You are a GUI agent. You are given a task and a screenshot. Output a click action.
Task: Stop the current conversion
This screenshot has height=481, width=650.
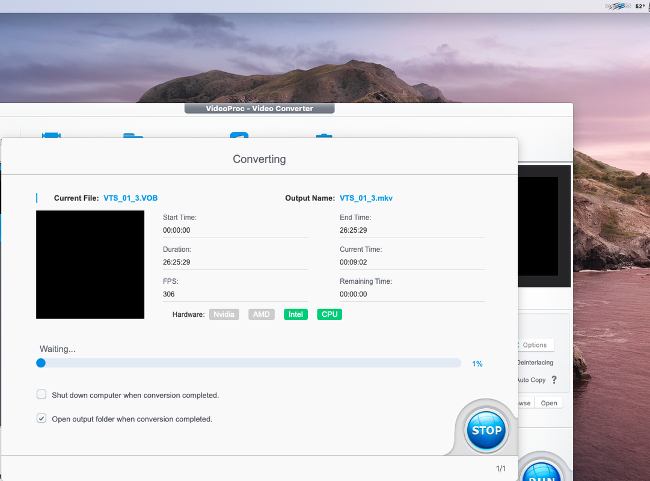point(486,430)
